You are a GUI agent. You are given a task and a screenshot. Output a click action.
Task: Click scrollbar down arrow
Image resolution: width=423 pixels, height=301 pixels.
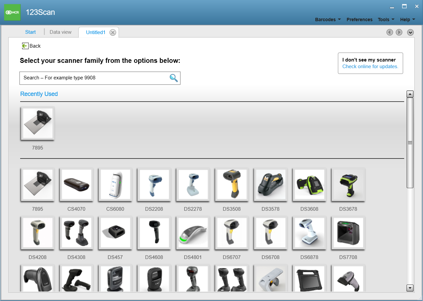410,288
